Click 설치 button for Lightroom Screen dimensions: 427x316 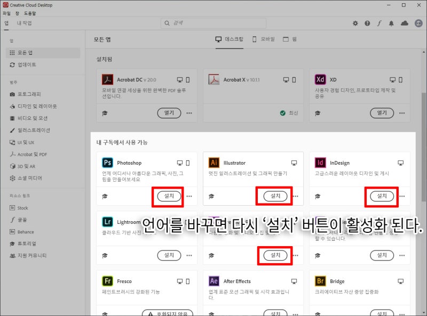point(169,255)
